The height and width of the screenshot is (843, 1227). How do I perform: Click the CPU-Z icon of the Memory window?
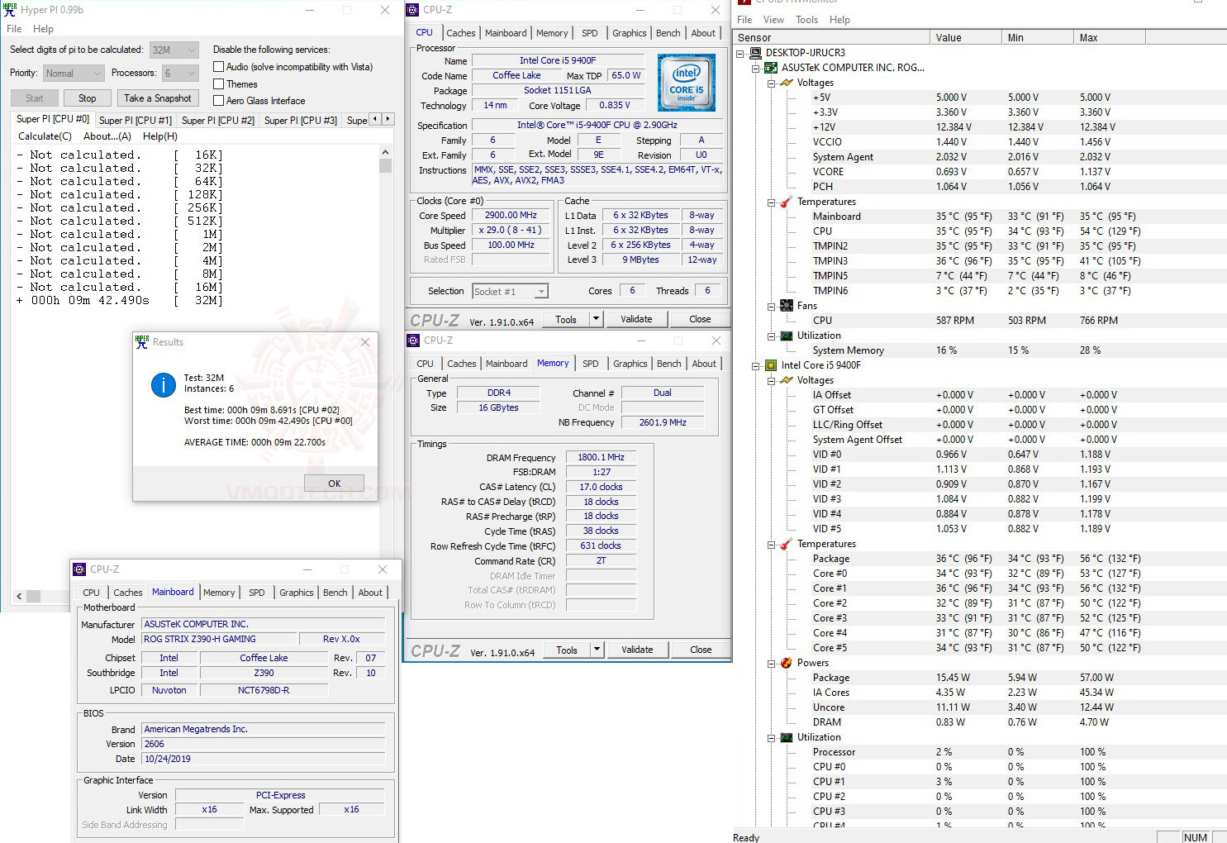(x=413, y=341)
